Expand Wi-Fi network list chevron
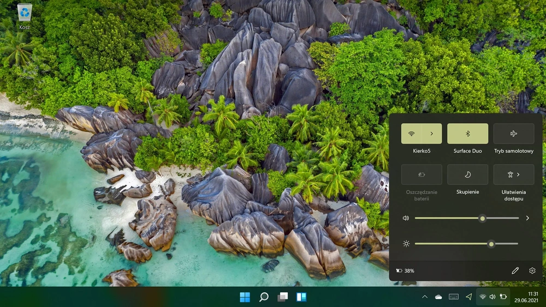Image resolution: width=546 pixels, height=307 pixels. click(x=432, y=134)
